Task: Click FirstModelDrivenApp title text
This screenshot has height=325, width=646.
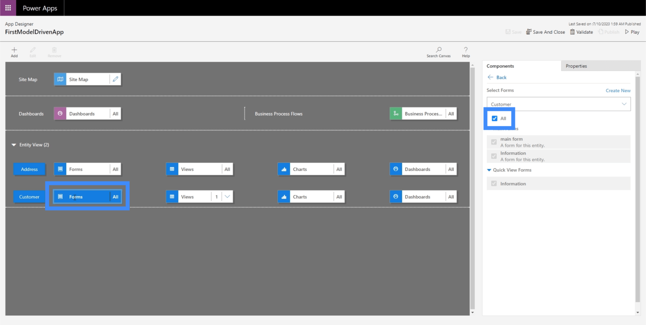Action: click(x=34, y=32)
